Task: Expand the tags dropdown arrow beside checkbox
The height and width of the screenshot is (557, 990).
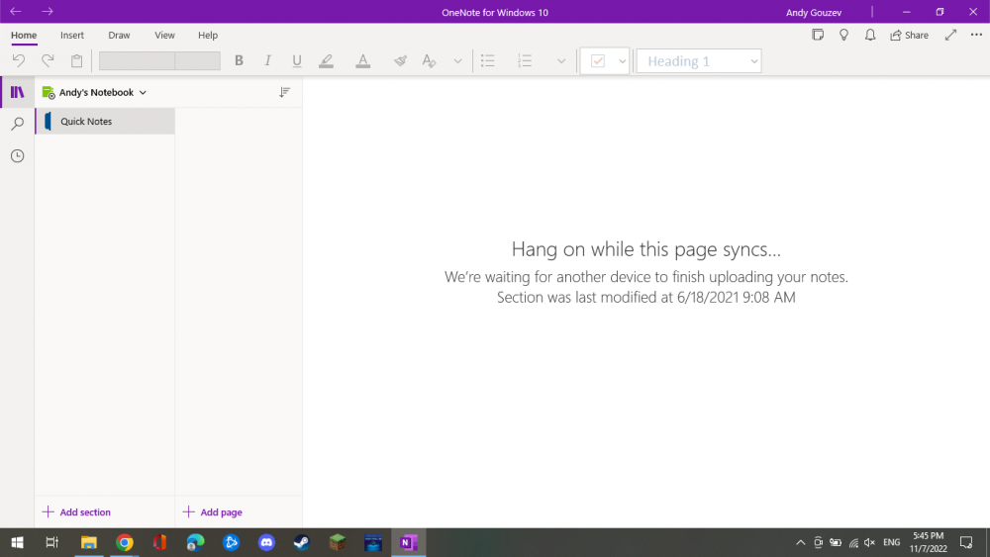Action: coord(622,61)
